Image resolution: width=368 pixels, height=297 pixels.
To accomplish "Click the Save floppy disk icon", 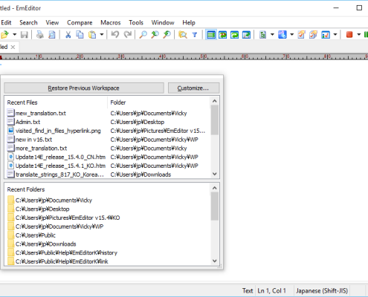I will coord(25,35).
